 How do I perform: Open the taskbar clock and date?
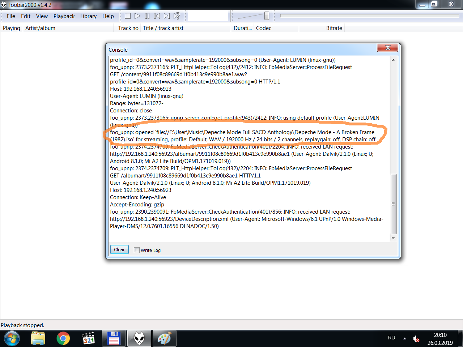click(440, 339)
